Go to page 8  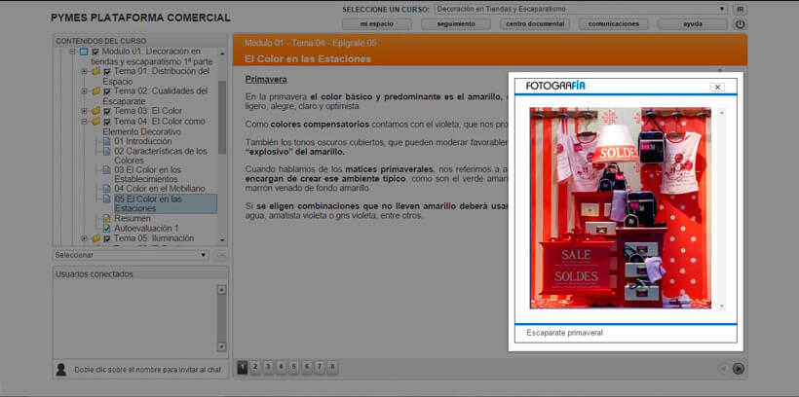click(x=332, y=367)
